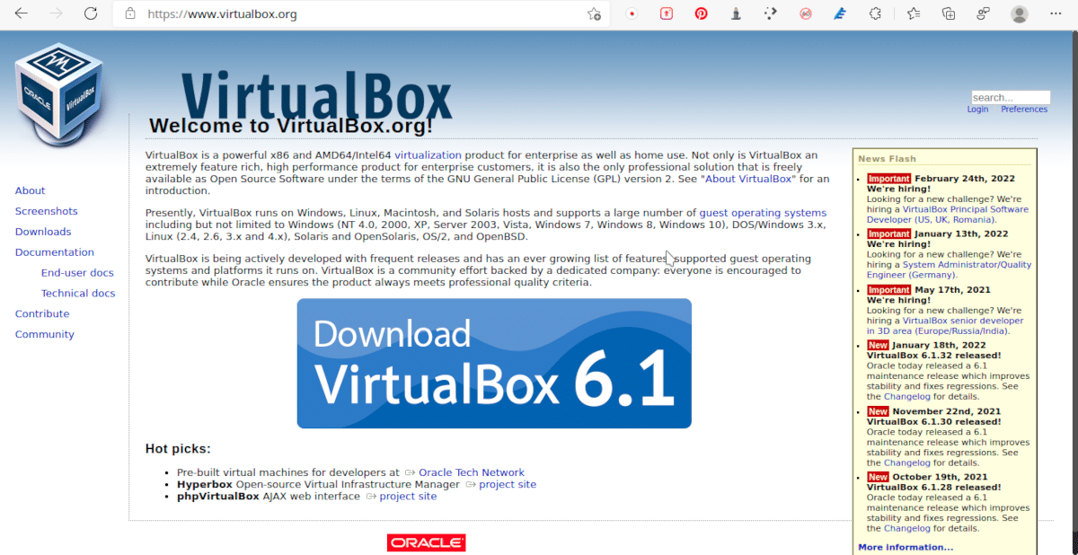Click the feedback chat icon in toolbar
The height and width of the screenshot is (555, 1078).
pos(984,13)
